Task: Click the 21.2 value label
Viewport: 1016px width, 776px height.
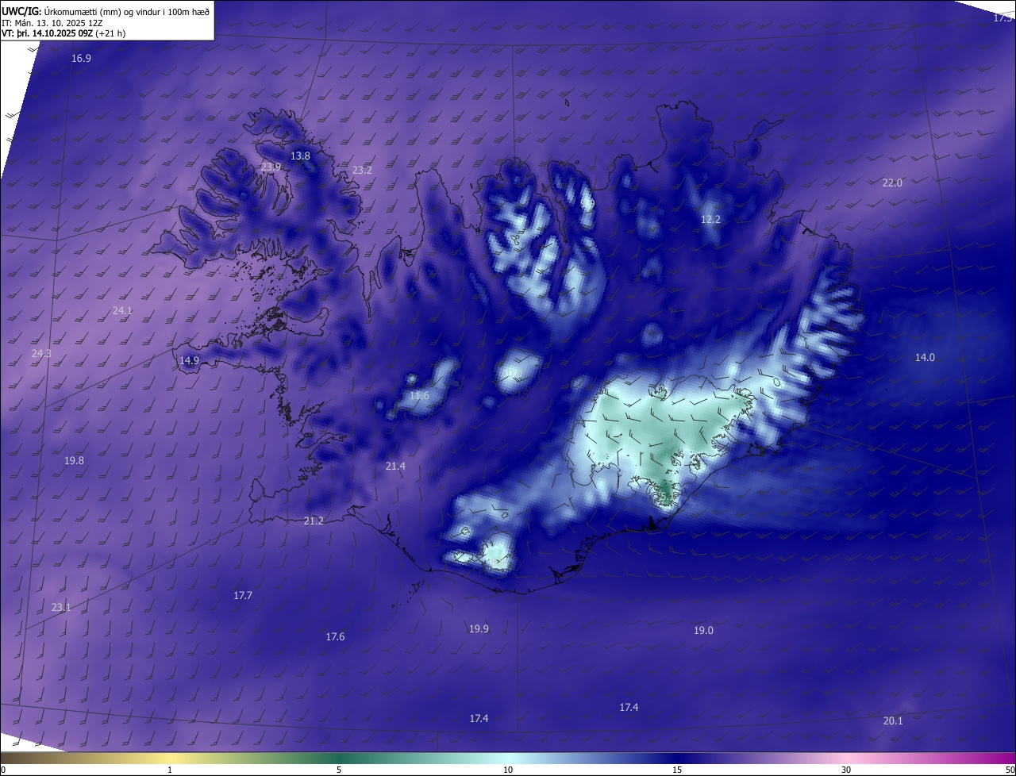Action: (x=314, y=521)
